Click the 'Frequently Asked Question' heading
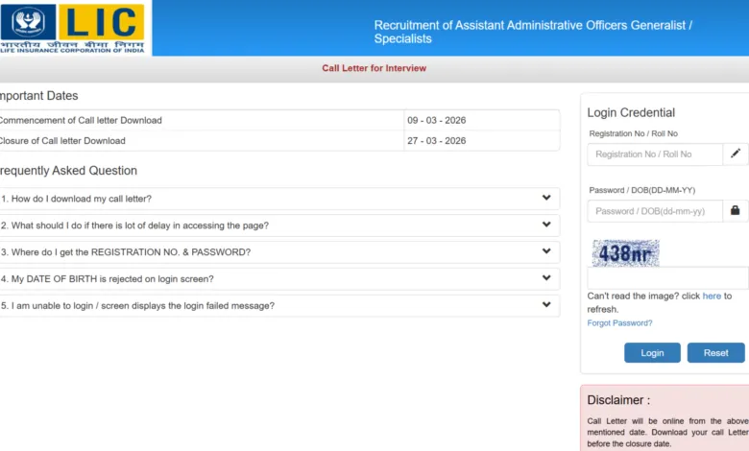 coord(68,171)
